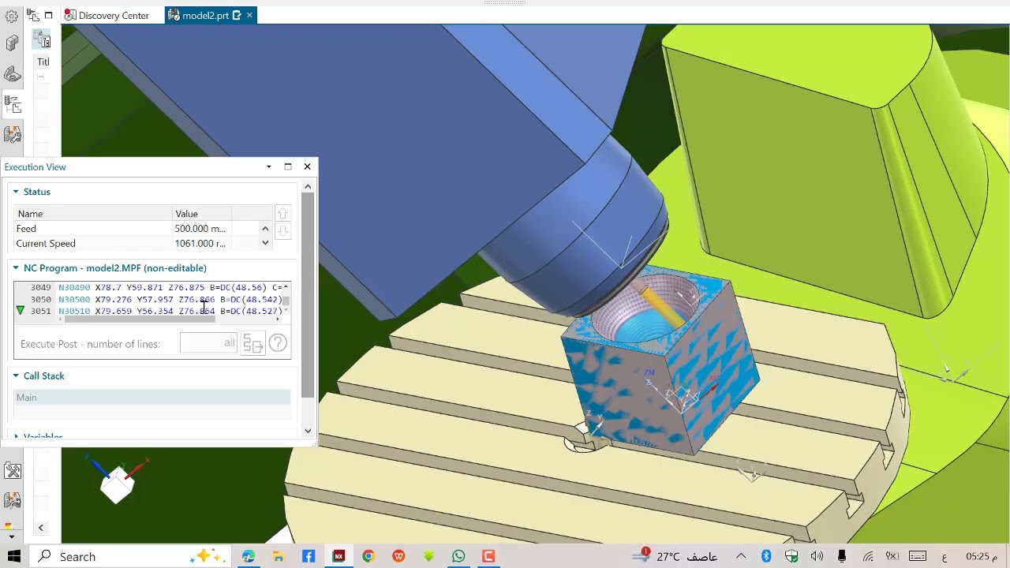Open File Explorer from taskbar
Image resolution: width=1010 pixels, height=568 pixels.
(279, 556)
